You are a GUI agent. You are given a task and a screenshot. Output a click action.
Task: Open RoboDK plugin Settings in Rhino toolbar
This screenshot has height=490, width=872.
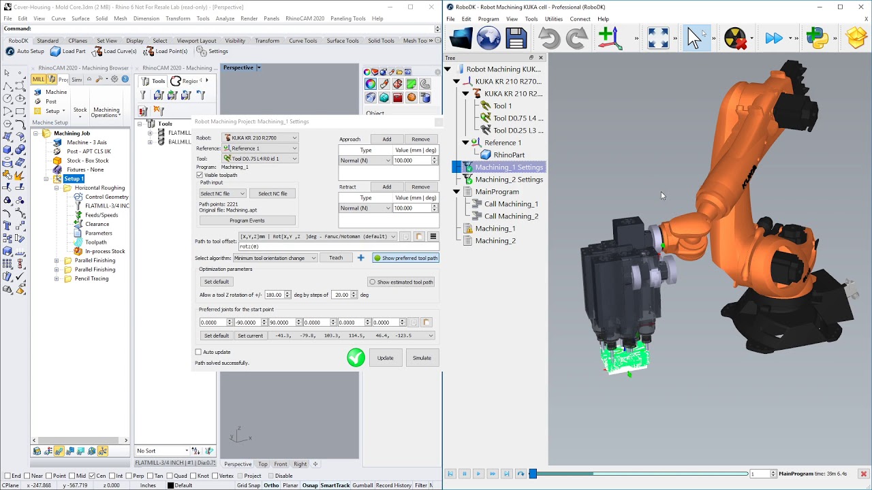[x=213, y=51]
